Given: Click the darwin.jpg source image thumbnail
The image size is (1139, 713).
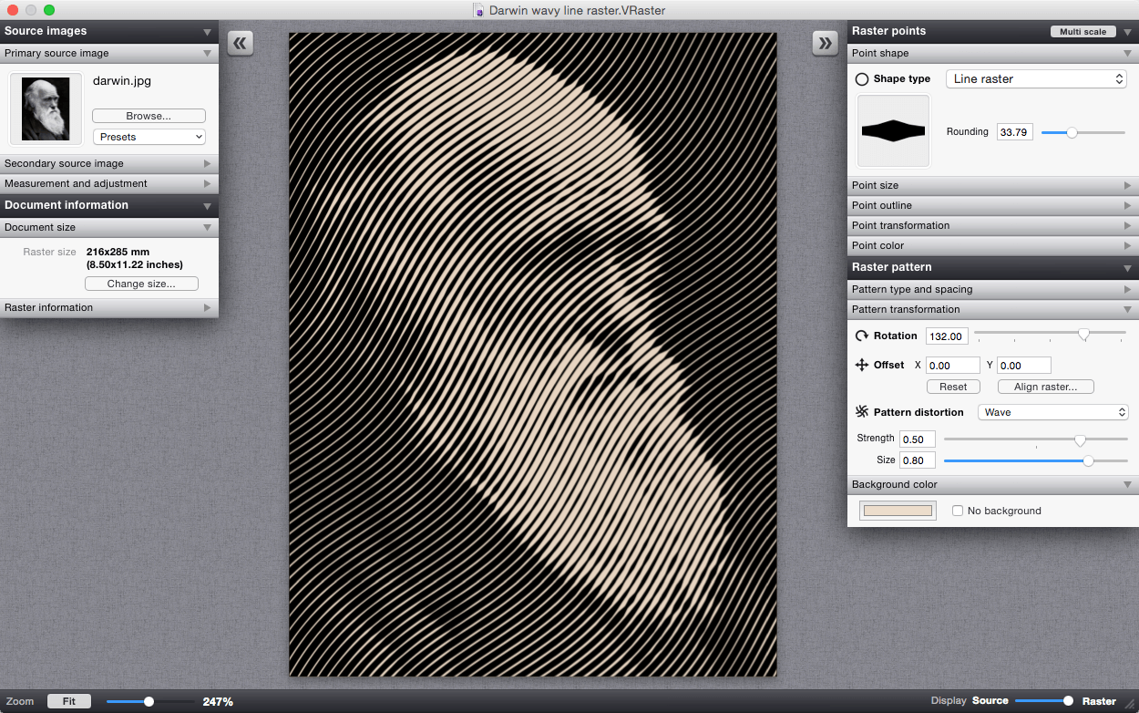Looking at the screenshot, I should (46, 109).
